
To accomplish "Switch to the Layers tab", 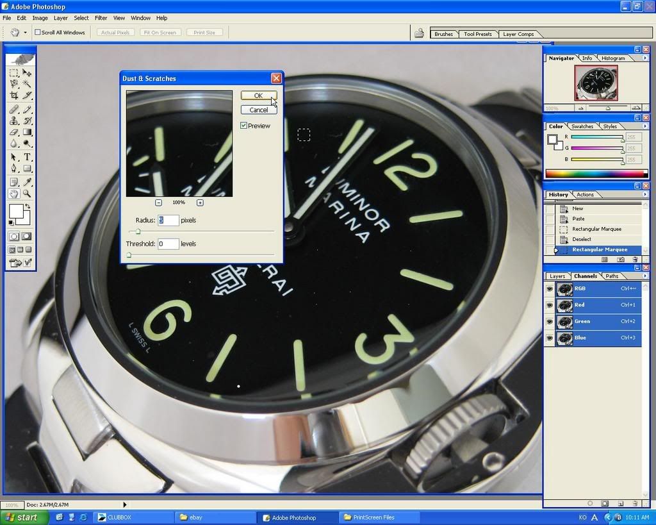I will [557, 276].
